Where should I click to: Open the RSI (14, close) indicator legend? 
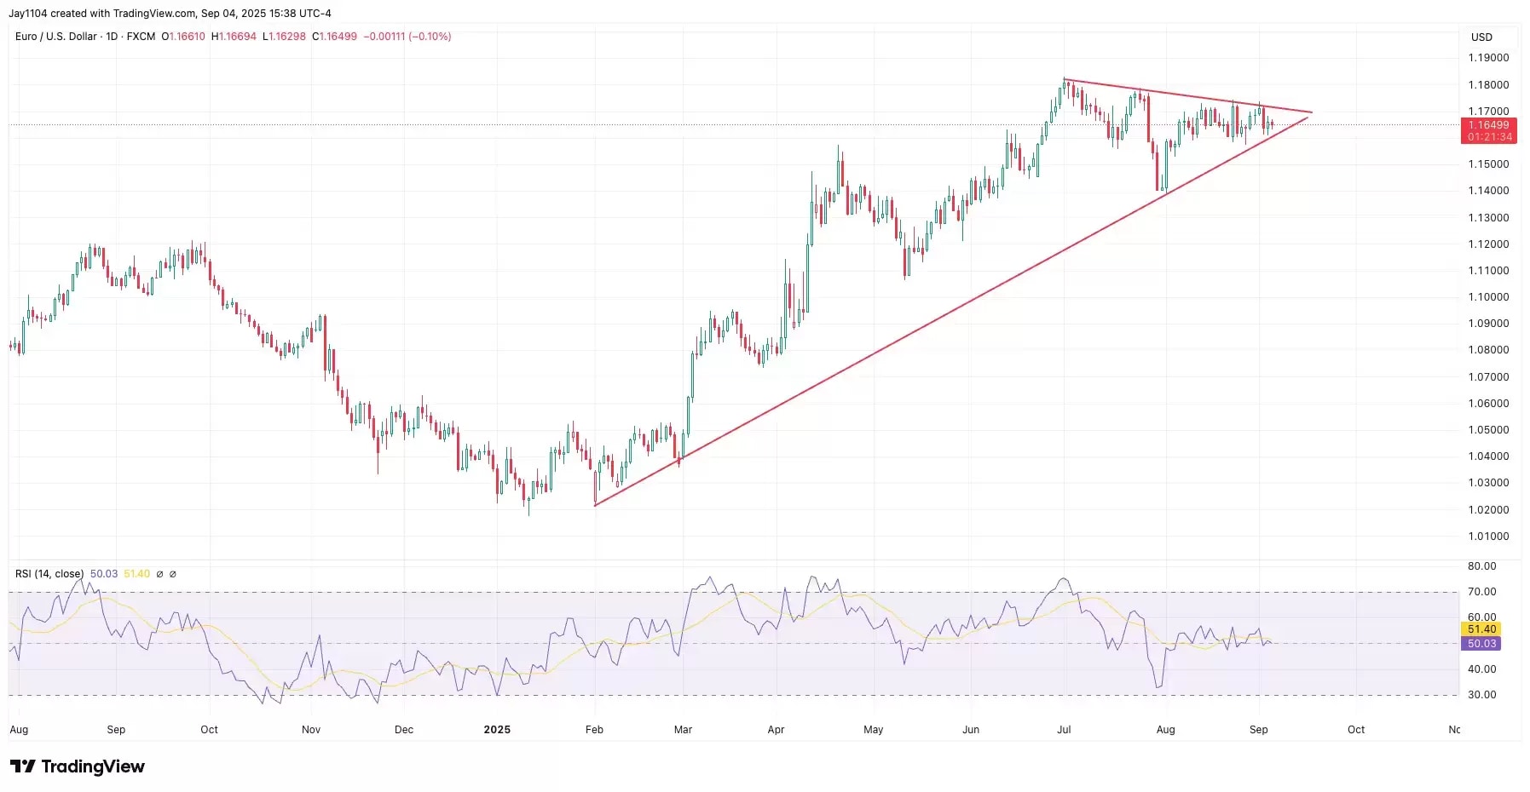pos(49,574)
